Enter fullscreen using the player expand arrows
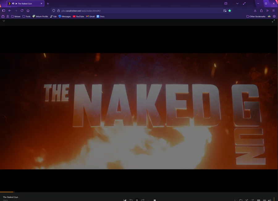This screenshot has height=201, width=278. [273, 21]
